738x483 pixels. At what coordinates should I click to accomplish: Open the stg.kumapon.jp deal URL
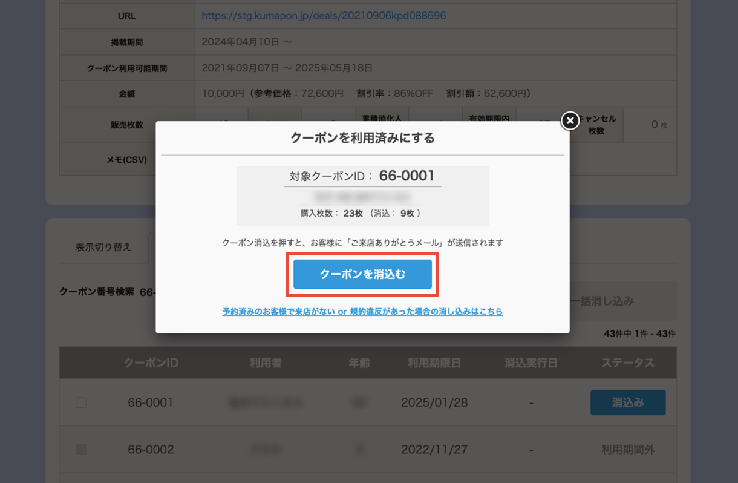click(324, 16)
